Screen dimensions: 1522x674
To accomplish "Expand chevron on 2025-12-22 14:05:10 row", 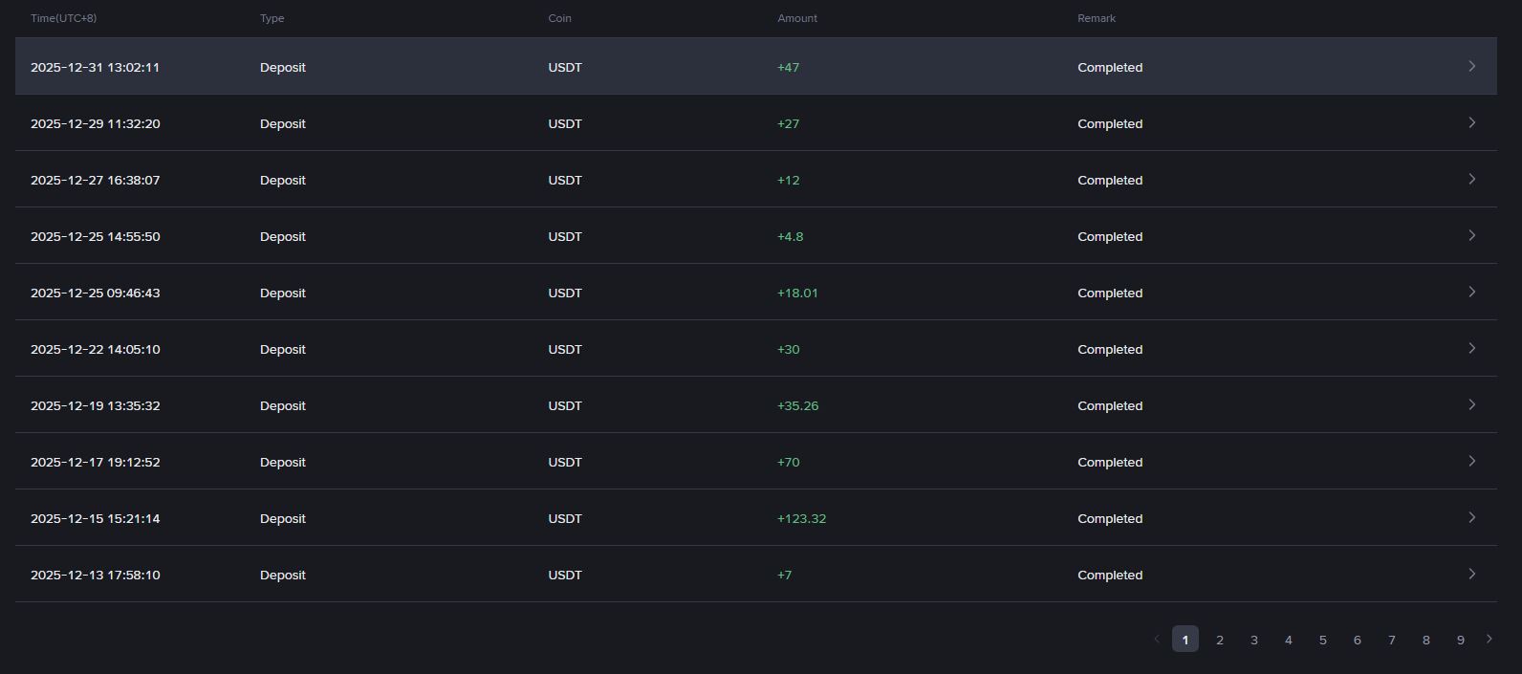I will click(1472, 348).
